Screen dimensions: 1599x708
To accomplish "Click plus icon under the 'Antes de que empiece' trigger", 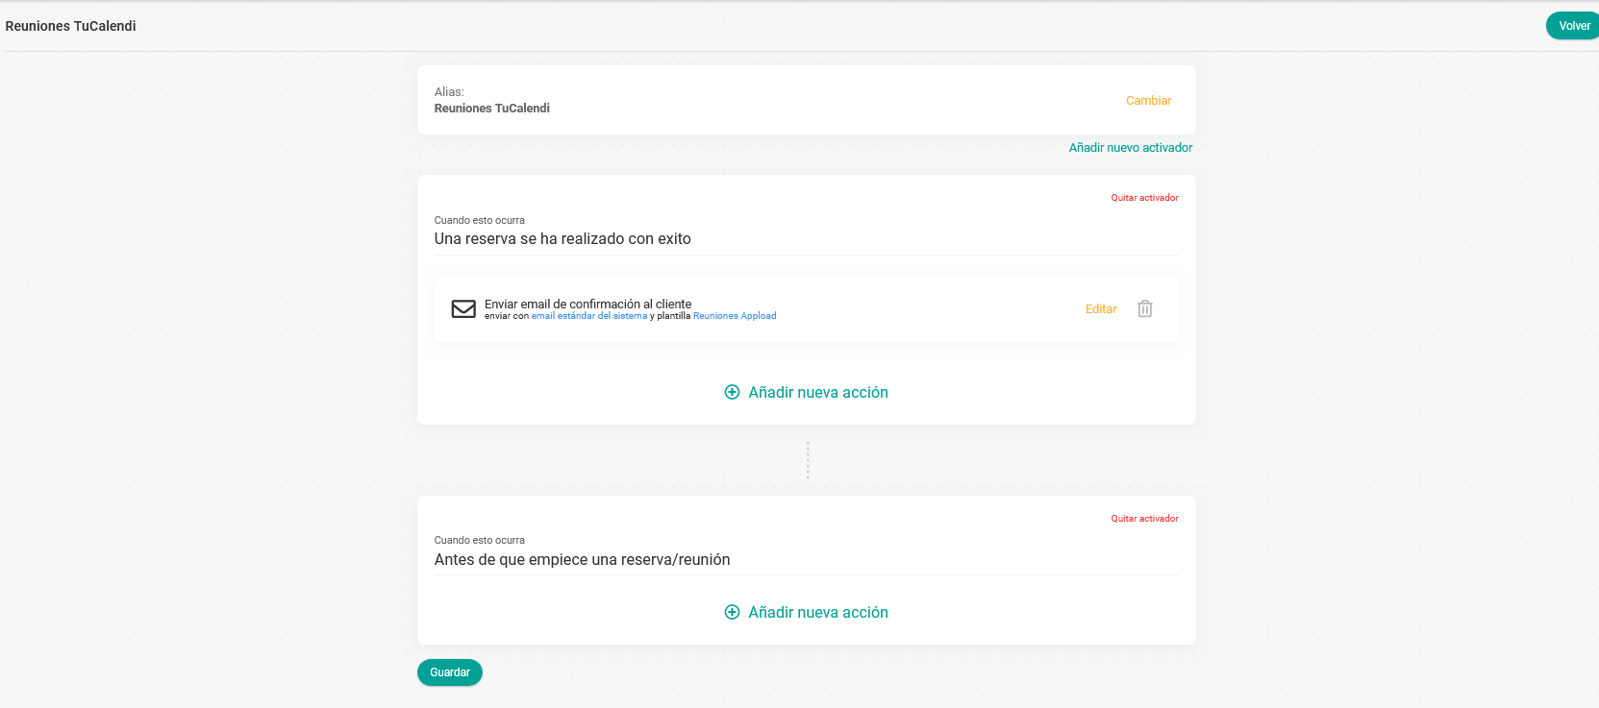I will coord(732,612).
